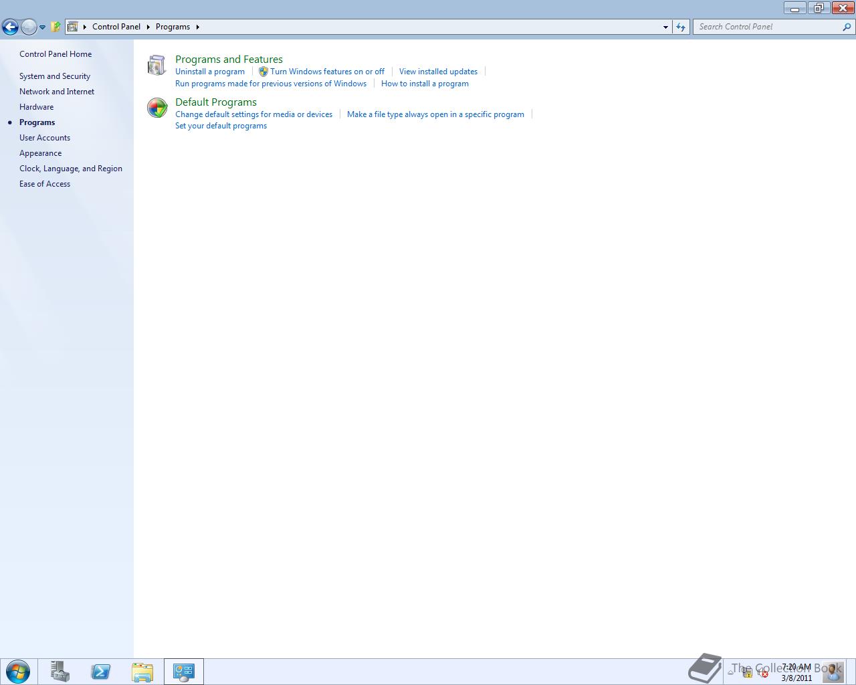Click the Back navigation arrow
Viewport: 856px width, 685px height.
tap(10, 27)
